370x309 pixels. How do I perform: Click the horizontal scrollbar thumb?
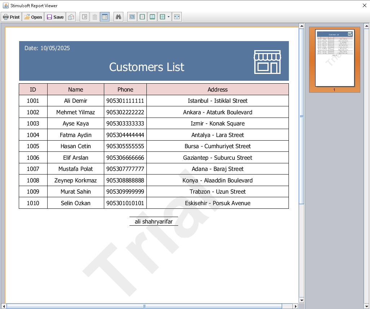144,306
